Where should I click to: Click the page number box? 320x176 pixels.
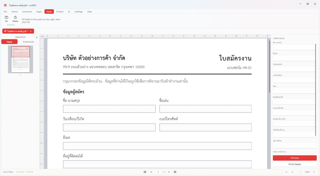[x=158, y=172]
